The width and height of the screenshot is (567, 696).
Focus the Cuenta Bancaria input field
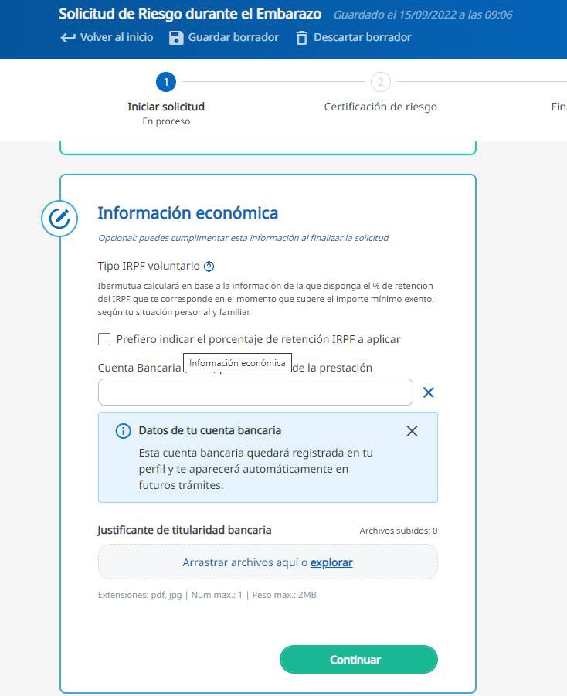(255, 392)
